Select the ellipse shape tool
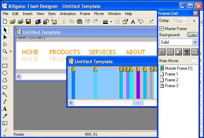The image size is (204, 138). point(5,73)
